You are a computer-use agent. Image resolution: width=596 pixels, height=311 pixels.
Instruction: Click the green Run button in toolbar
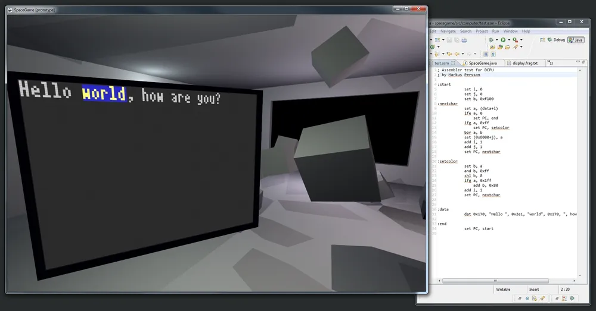coord(503,40)
